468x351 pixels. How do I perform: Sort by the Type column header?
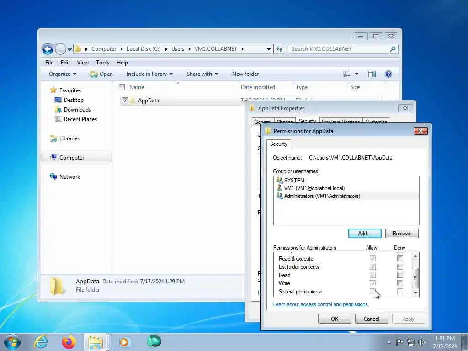302,87
